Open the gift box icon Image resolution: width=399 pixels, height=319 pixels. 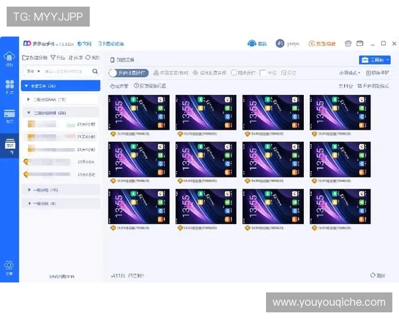coord(348,43)
